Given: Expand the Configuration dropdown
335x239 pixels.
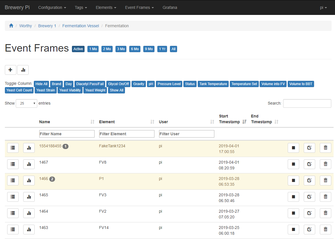Looking at the screenshot, I should coord(52,7).
